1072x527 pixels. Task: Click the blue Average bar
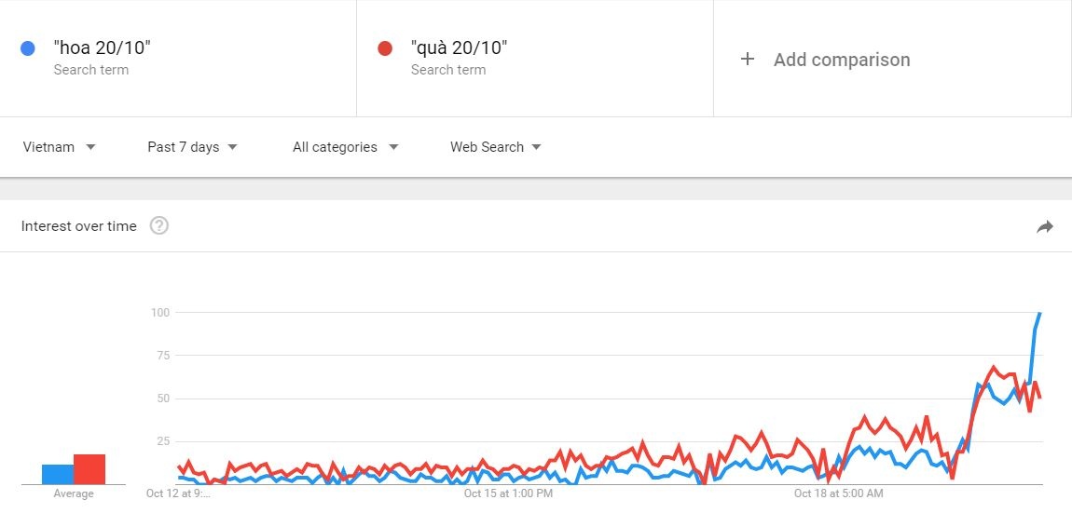tap(58, 474)
